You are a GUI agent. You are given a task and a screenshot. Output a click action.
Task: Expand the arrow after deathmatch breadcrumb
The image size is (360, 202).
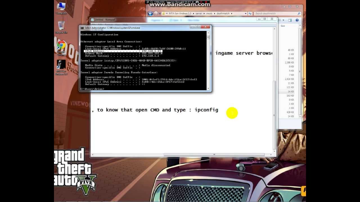pos(232,13)
